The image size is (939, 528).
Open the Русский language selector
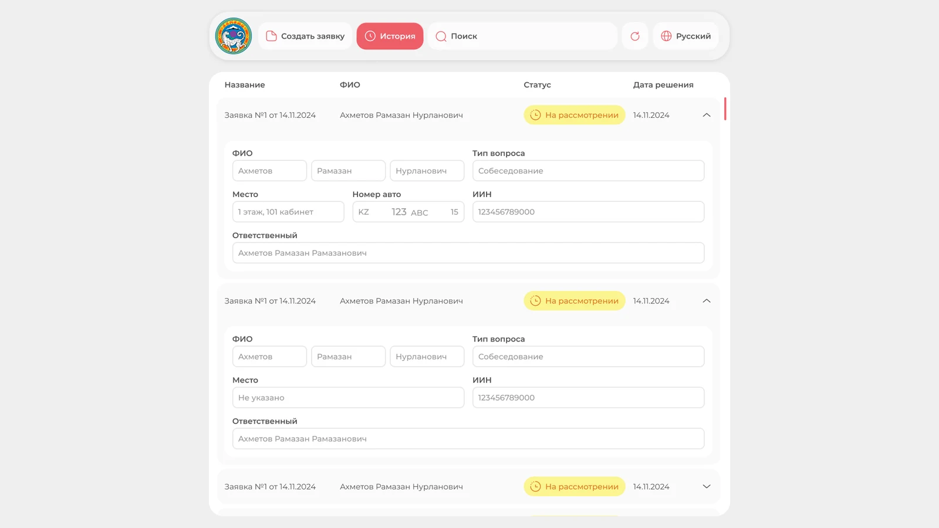[x=685, y=36]
